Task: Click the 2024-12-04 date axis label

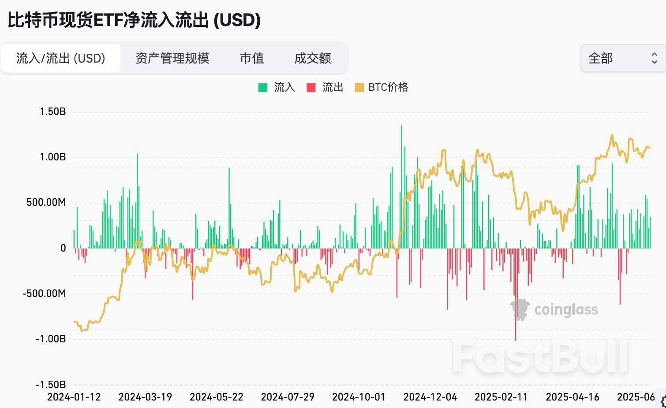Action: [430, 397]
